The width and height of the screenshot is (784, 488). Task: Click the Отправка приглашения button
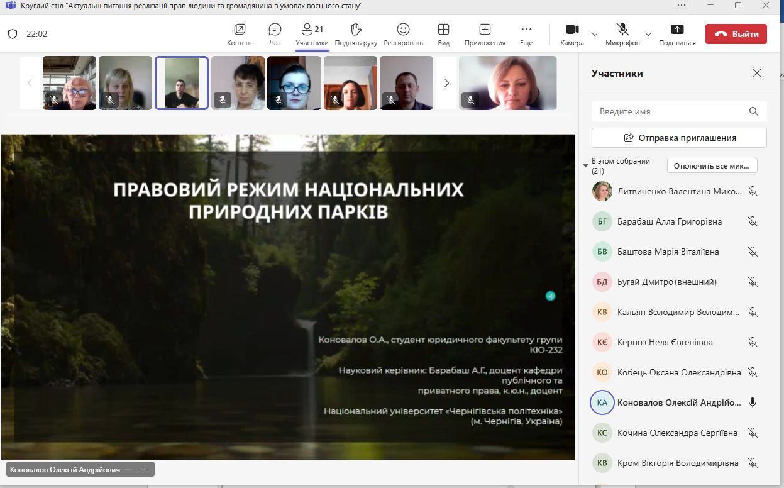point(679,138)
